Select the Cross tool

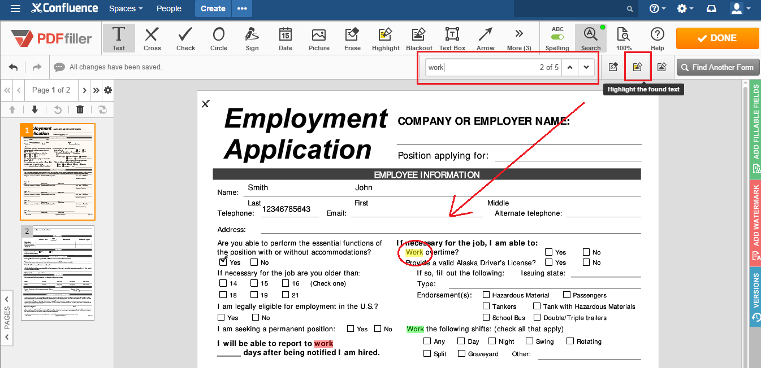[x=152, y=38]
